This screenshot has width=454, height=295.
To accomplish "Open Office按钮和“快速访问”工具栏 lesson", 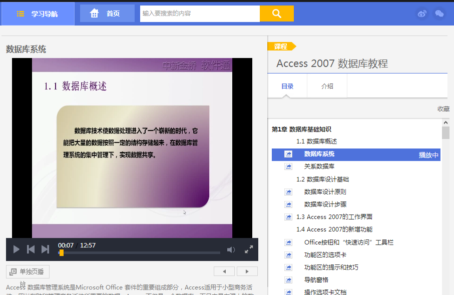I will pyautogui.click(x=348, y=242).
